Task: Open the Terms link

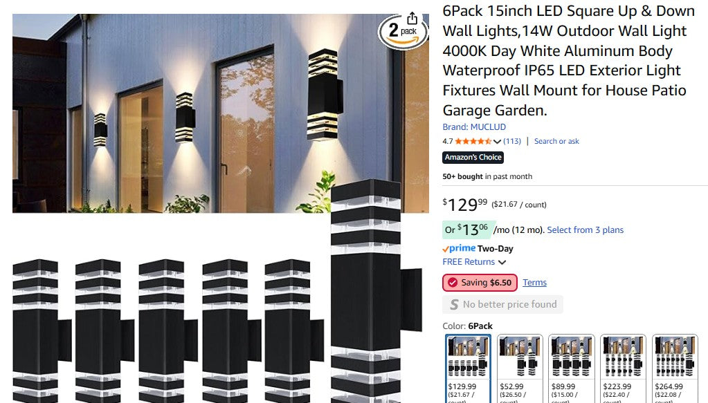Action: (534, 283)
